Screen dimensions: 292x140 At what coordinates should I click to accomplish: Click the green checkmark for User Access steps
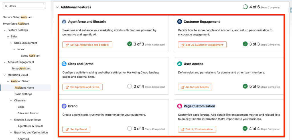click(245, 86)
